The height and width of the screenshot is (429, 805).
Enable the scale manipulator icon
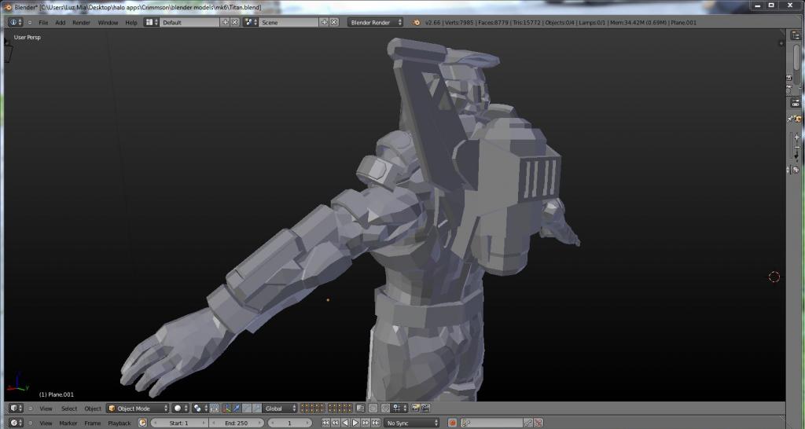[x=257, y=409]
